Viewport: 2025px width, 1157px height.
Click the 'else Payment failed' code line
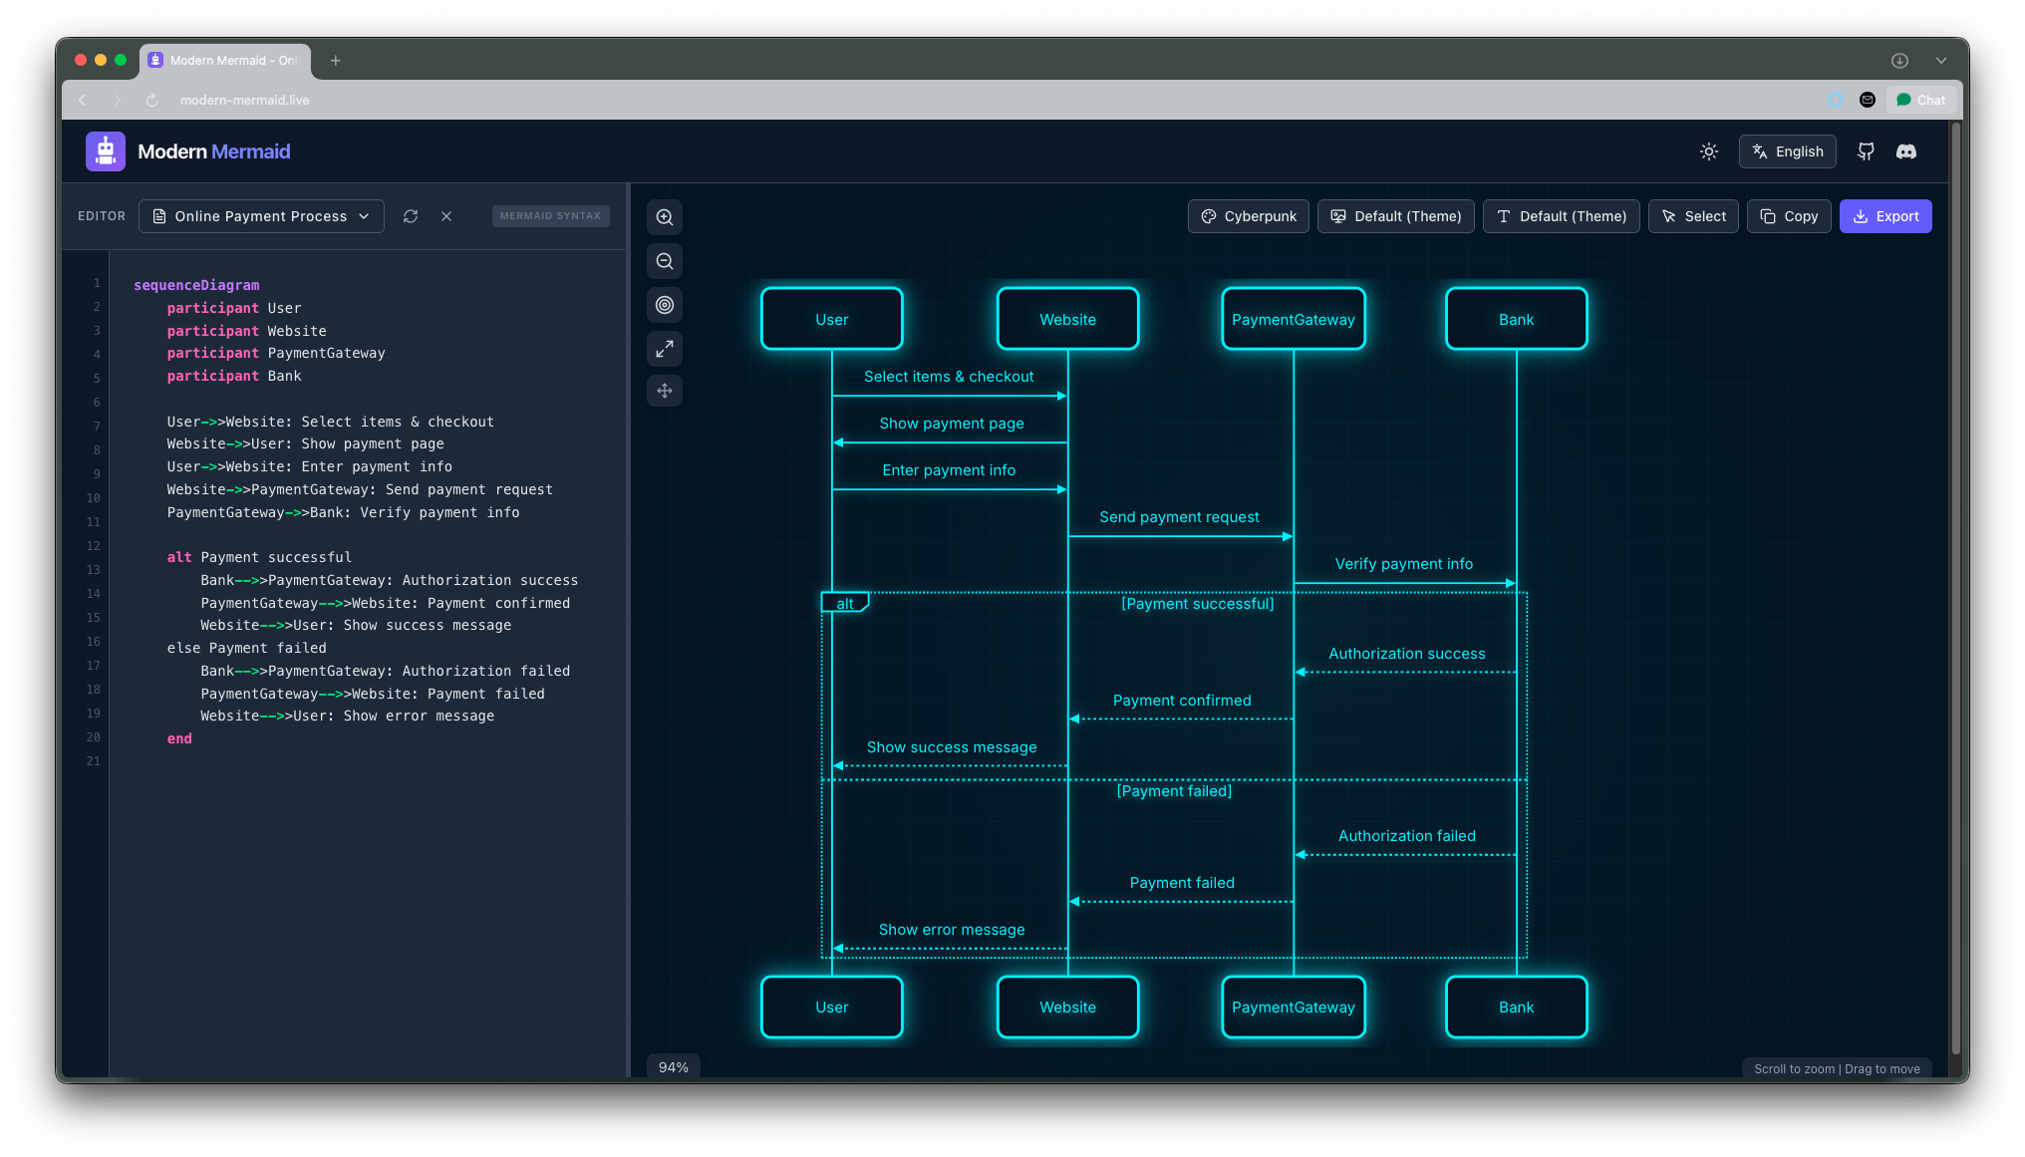click(247, 648)
